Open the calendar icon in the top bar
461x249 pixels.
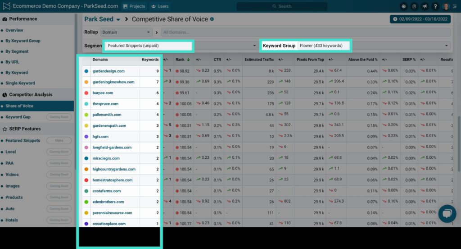point(414,6)
